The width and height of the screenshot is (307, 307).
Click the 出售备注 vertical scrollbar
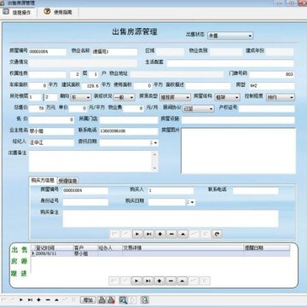click(155, 161)
